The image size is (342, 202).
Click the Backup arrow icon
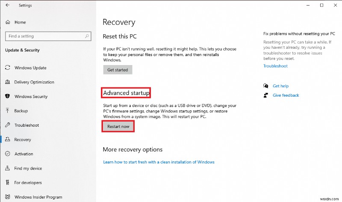coord(8,111)
